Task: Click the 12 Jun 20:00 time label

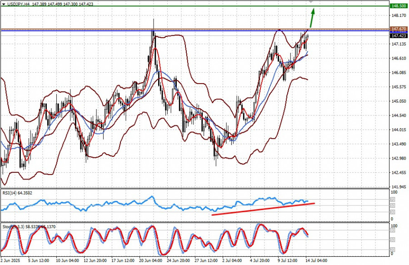Action: click(x=95, y=260)
